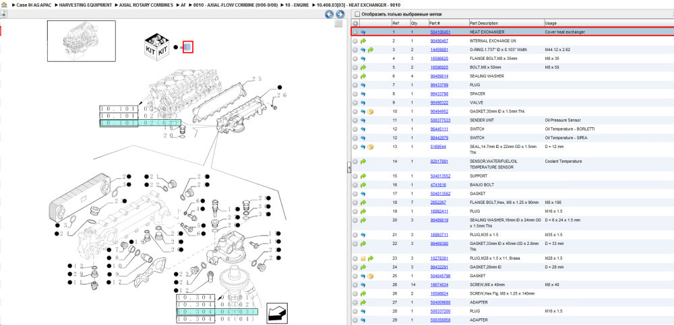The image size is (674, 325).
Task: Click the KIT box icon in the diagram
Action: pos(157,46)
